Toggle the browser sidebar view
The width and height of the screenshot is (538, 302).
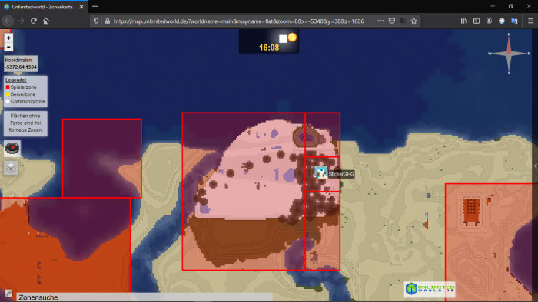click(477, 21)
